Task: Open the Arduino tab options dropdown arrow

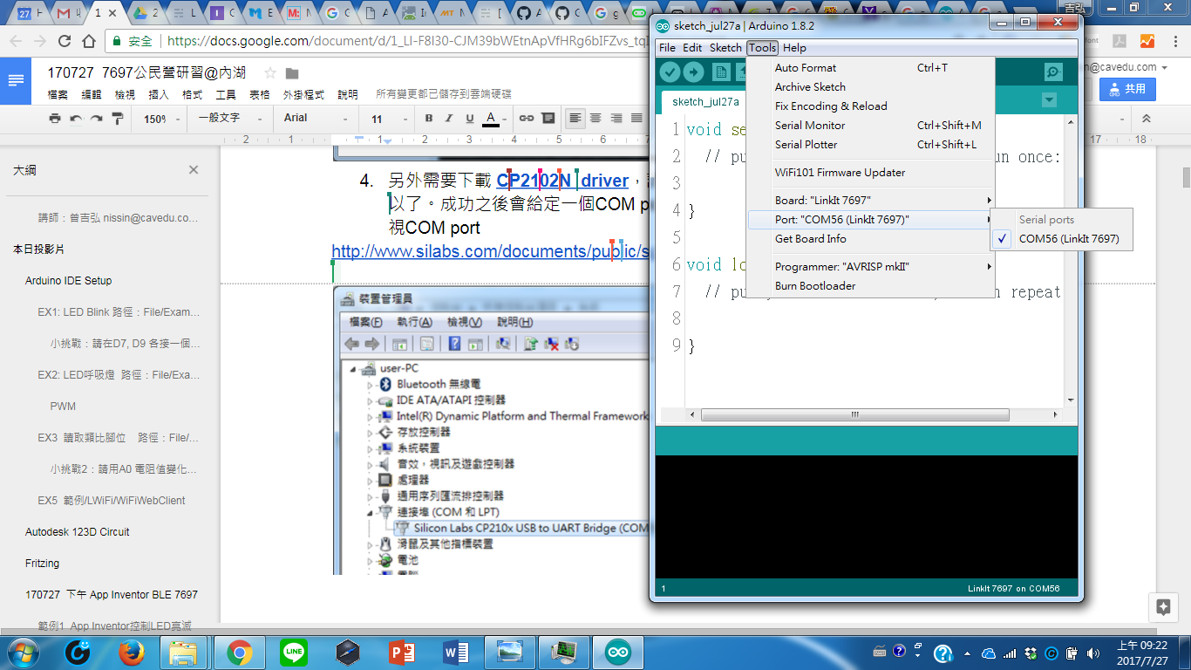Action: pyautogui.click(x=1049, y=100)
